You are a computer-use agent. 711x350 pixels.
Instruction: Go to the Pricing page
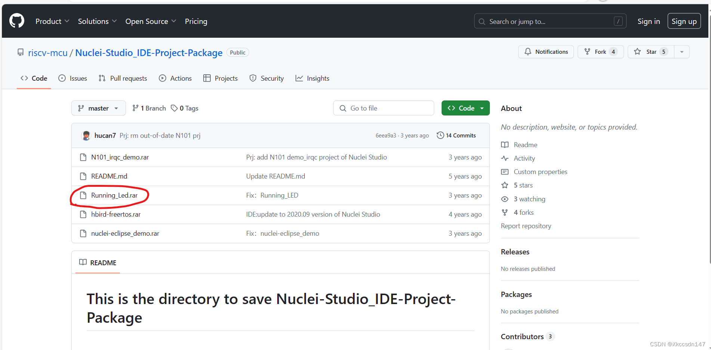click(196, 21)
